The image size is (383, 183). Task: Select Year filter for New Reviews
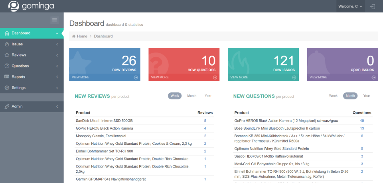coord(208,96)
